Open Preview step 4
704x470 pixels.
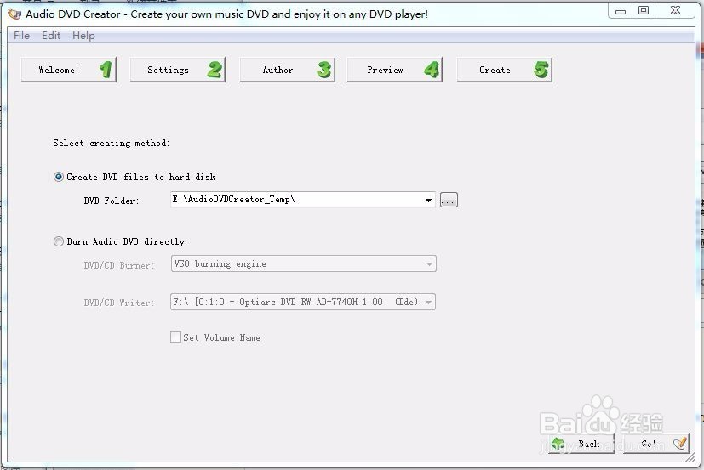coord(395,70)
